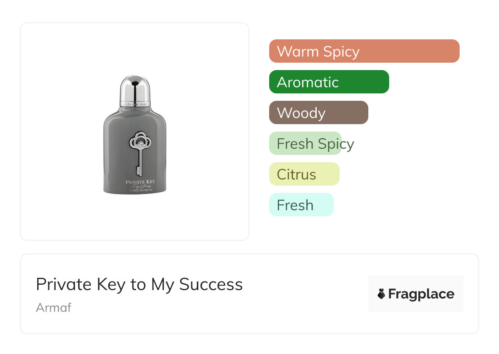
Task: Visit the Armaf brand link
Action: coord(54,307)
